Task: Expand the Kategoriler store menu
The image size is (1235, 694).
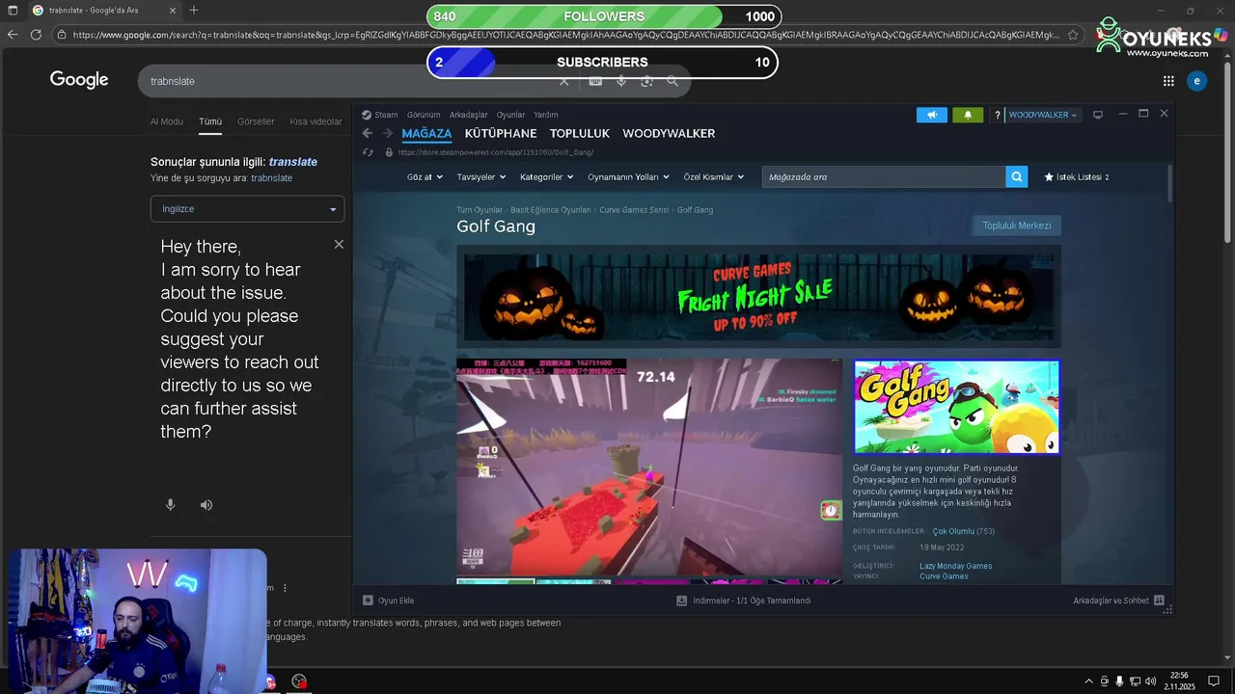Action: [x=546, y=177]
